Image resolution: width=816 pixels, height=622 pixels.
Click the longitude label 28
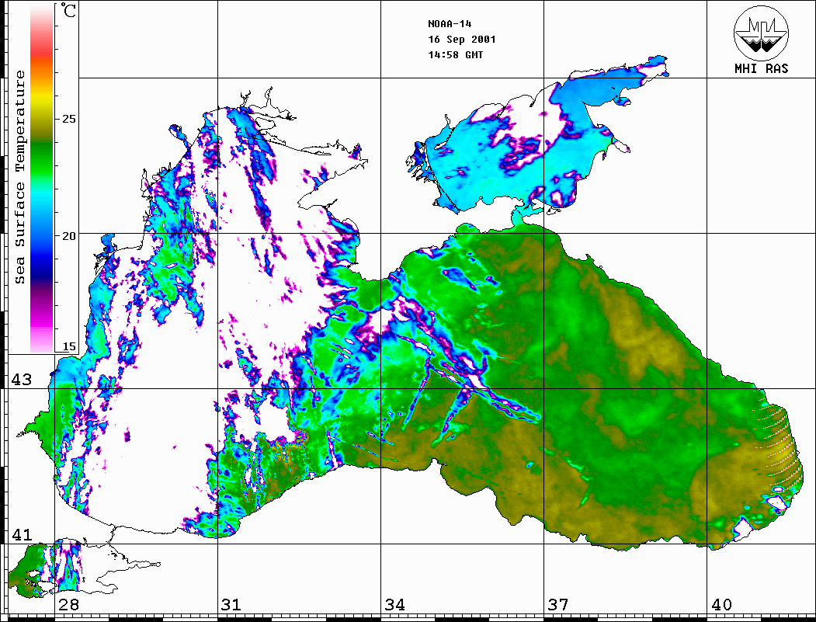(x=68, y=605)
